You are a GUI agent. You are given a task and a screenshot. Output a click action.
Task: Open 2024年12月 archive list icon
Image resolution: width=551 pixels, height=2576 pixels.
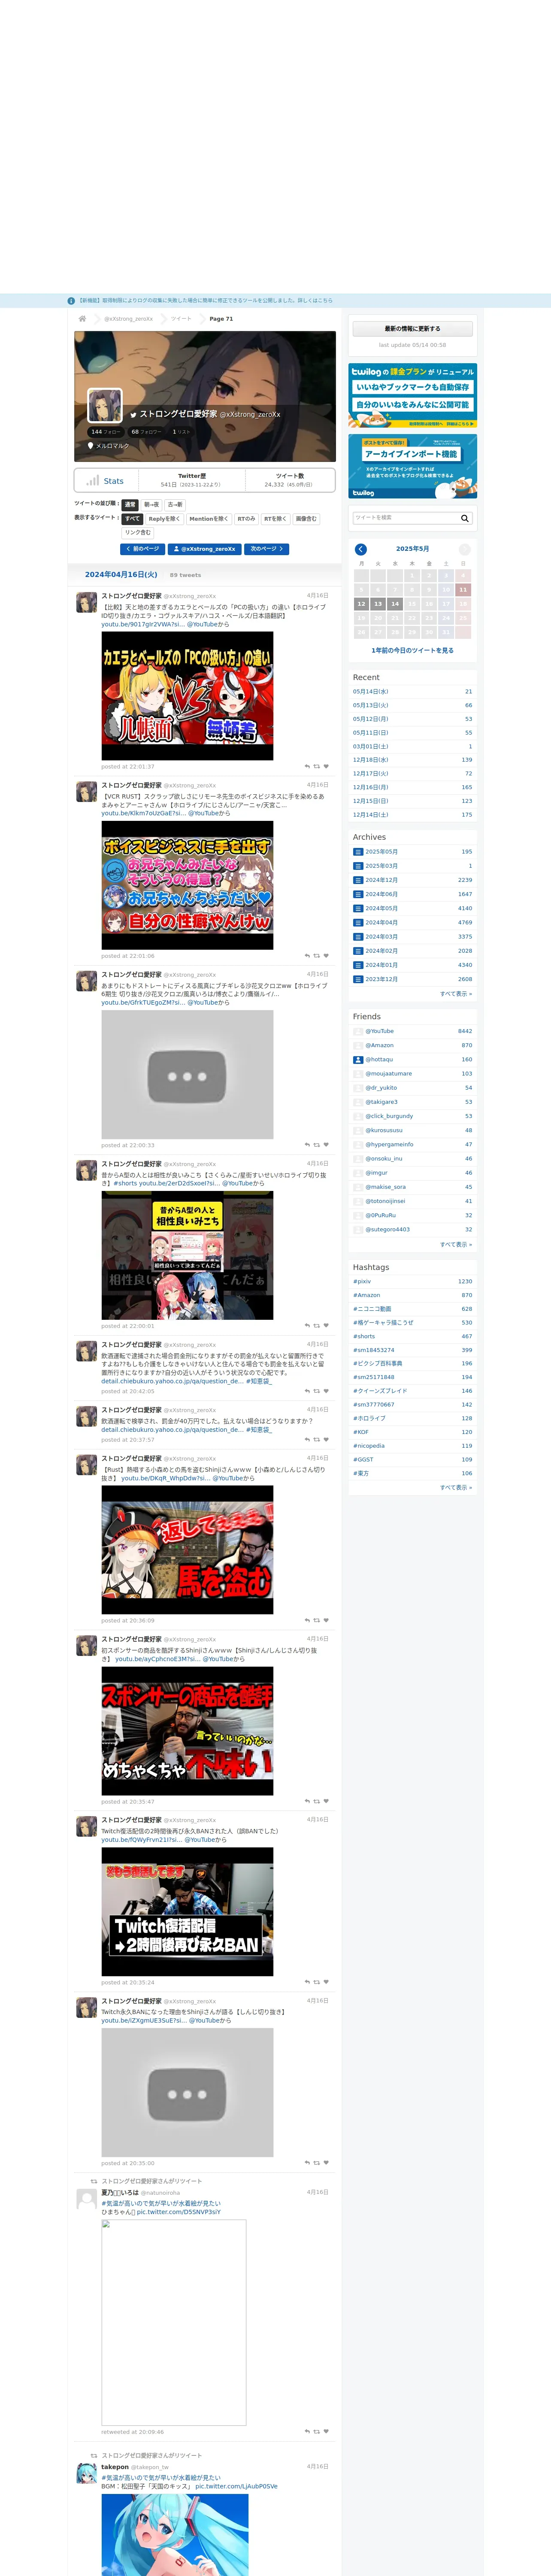pyautogui.click(x=358, y=880)
